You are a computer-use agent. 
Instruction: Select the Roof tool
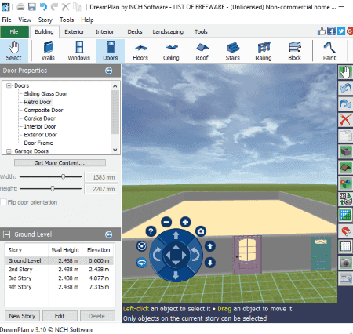(202, 51)
